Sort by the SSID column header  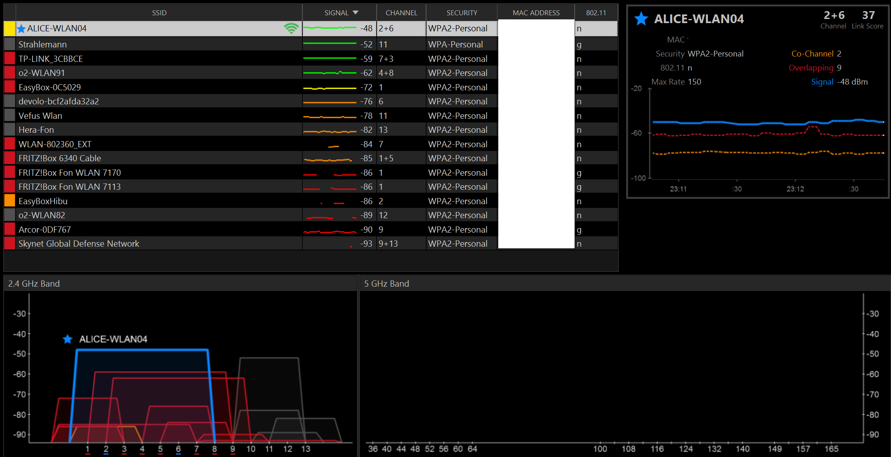coord(159,13)
